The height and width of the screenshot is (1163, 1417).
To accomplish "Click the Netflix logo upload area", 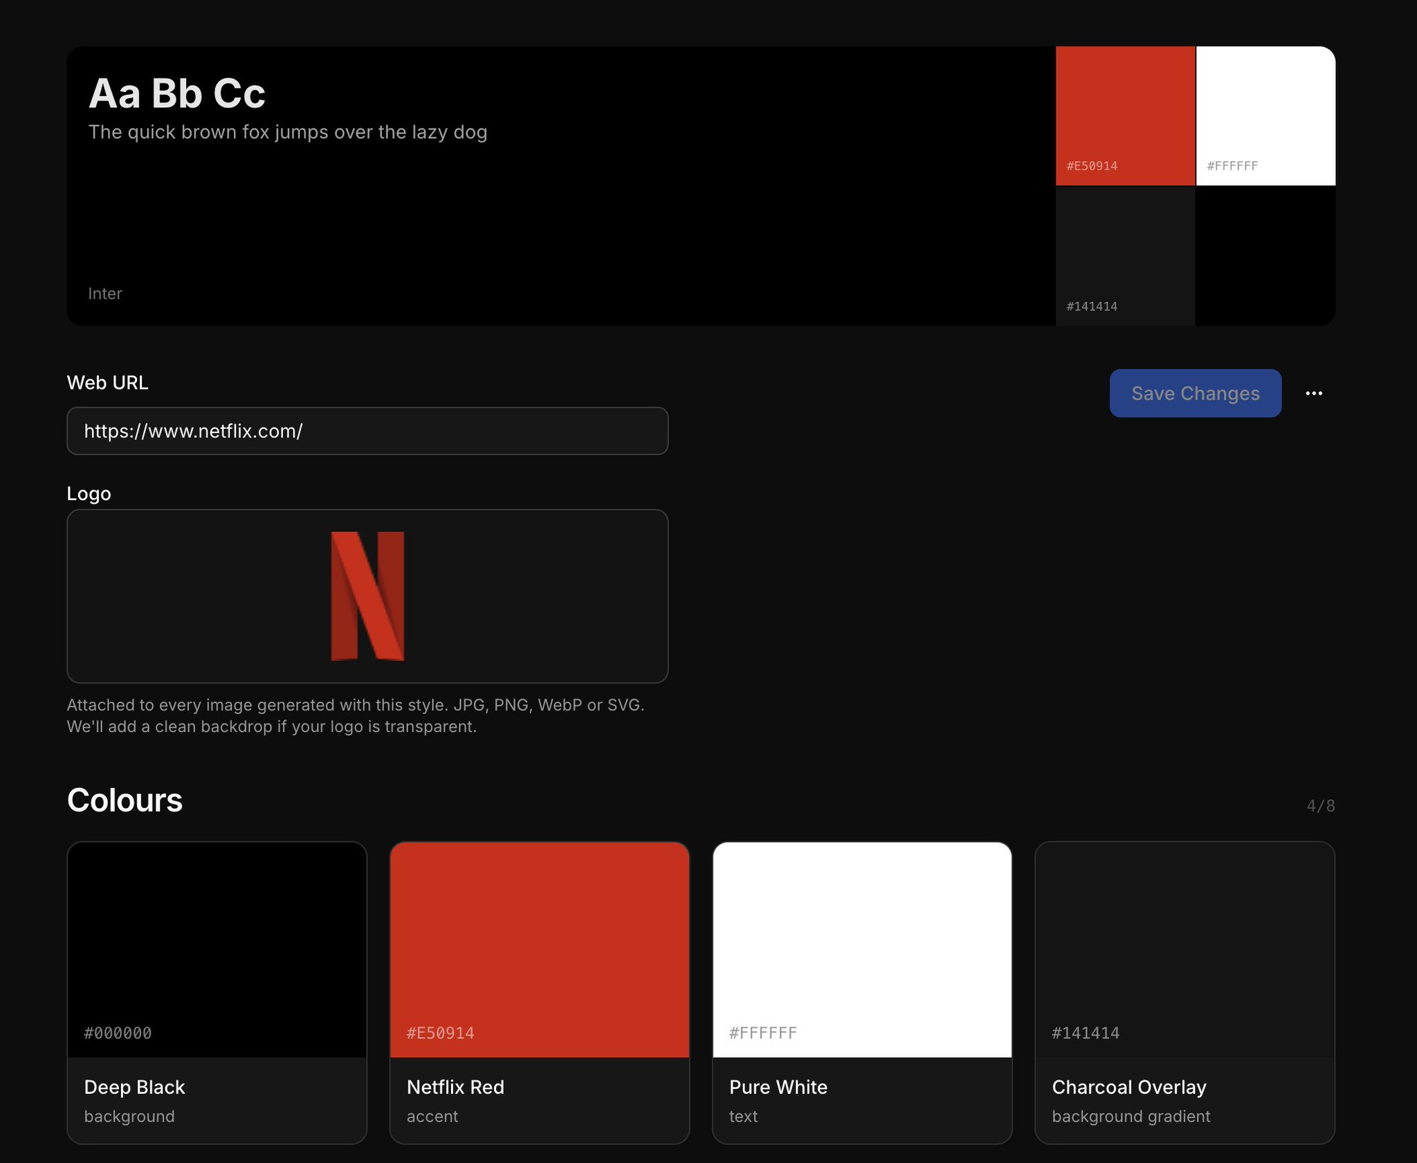I will point(367,596).
